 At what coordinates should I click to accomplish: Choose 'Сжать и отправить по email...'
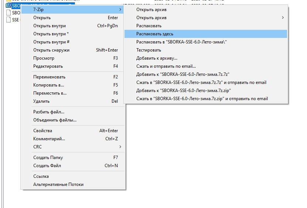[166, 66]
